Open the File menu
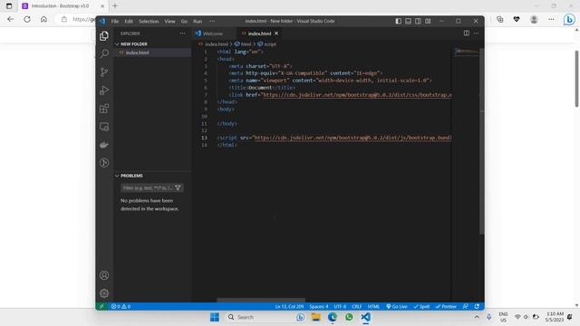Screen dimensions: 580x326 click(115, 21)
